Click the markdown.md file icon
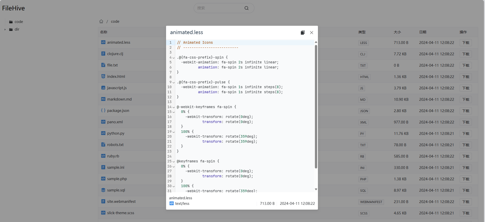The height and width of the screenshot is (222, 485). pos(103,99)
